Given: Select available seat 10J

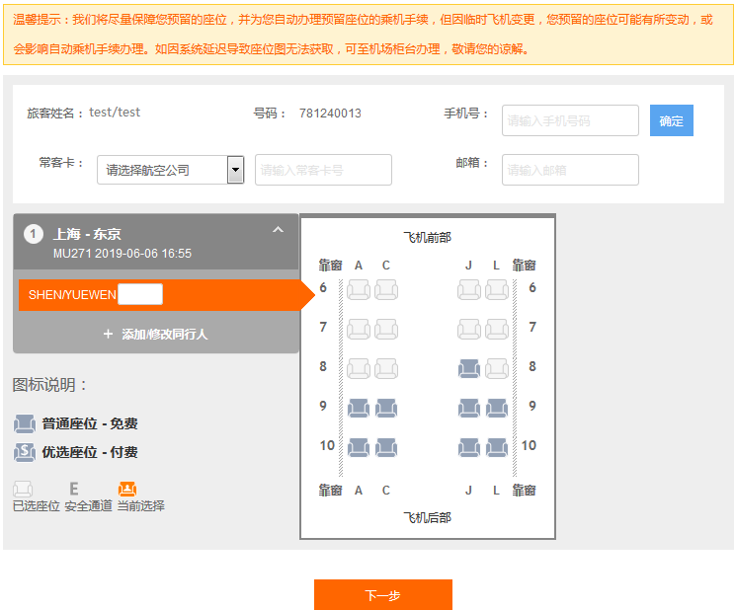Looking at the screenshot, I should (469, 447).
